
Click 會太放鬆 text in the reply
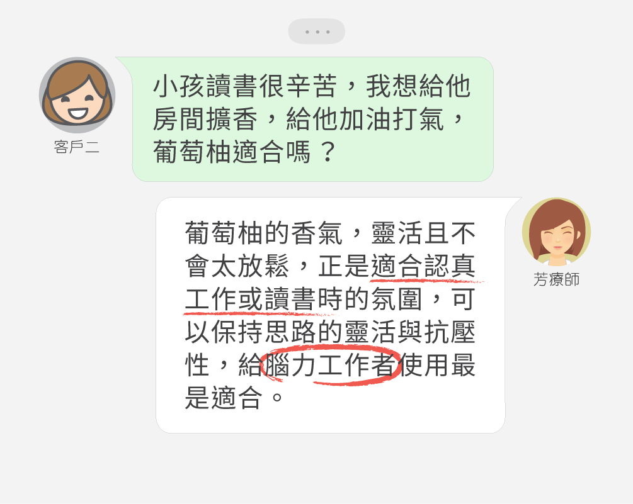click(x=237, y=267)
